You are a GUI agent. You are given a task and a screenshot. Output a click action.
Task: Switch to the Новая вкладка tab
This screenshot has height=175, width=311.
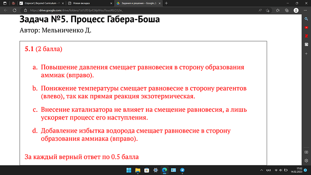click(x=90, y=3)
